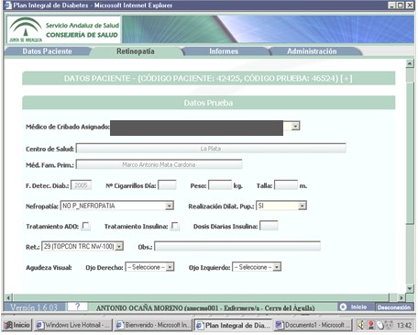Viewport: 418px width, 335px height.
Task: Open the Windows Inicio start button
Action: click(x=17, y=325)
